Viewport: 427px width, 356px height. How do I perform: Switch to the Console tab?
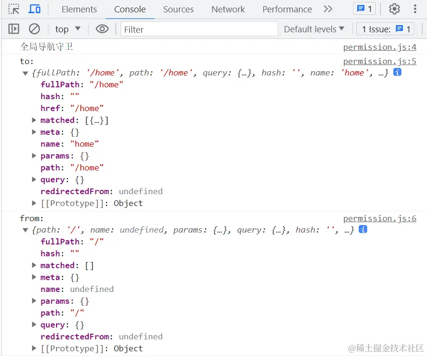click(x=130, y=9)
